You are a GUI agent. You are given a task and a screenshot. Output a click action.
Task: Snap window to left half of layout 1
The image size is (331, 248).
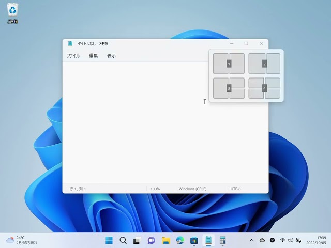[x=220, y=64]
